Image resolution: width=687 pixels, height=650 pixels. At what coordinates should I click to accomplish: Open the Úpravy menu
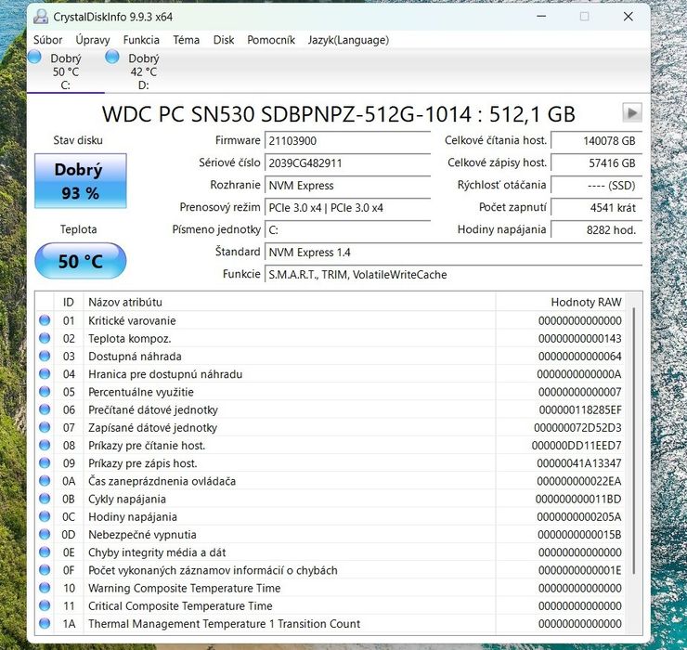(93, 40)
